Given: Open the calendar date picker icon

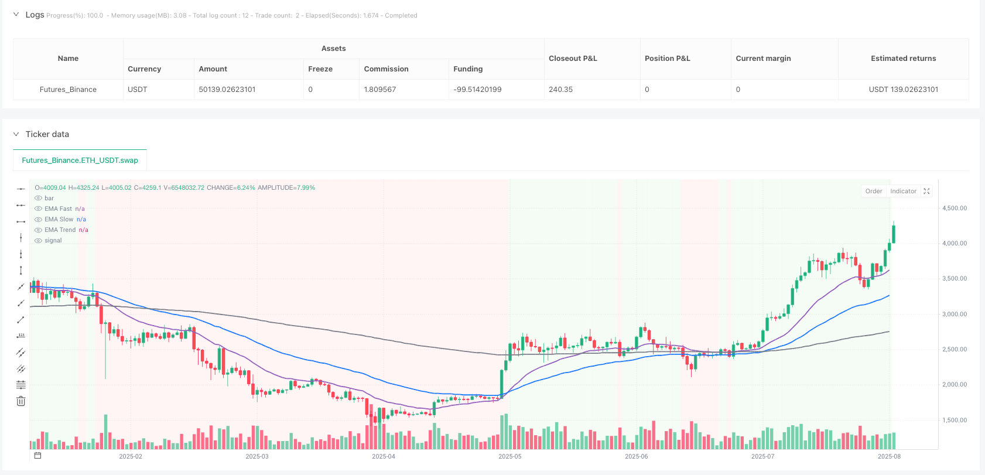Looking at the screenshot, I should click(37, 456).
